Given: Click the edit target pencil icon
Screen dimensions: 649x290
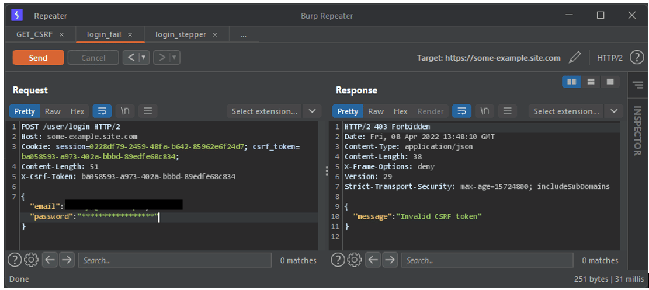Looking at the screenshot, I should (575, 58).
